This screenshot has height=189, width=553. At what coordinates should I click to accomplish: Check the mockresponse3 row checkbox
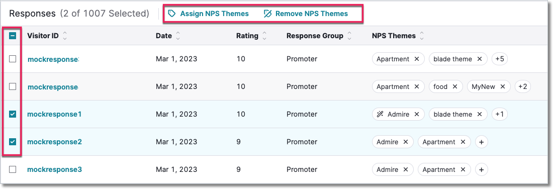coord(13,169)
